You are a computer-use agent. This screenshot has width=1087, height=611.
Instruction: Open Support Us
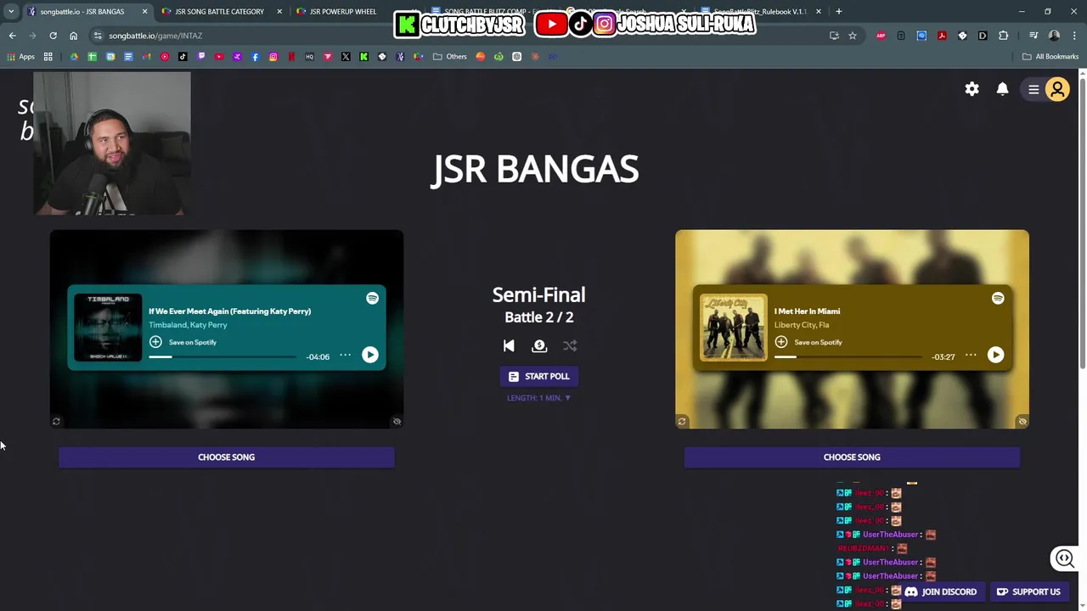click(x=1028, y=591)
